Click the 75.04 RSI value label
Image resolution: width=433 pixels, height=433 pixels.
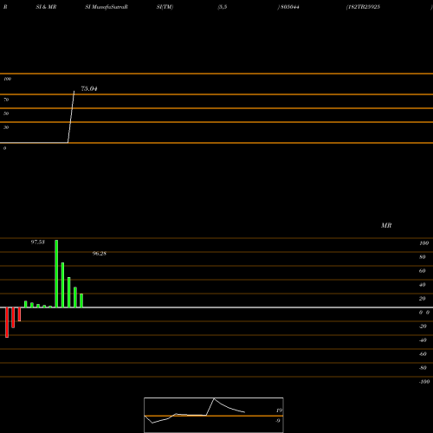(89, 88)
